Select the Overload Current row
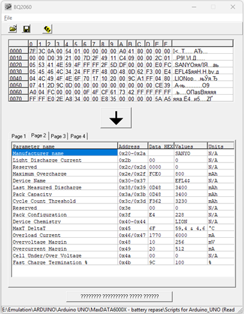This screenshot has width=244, height=314. pos(123,235)
